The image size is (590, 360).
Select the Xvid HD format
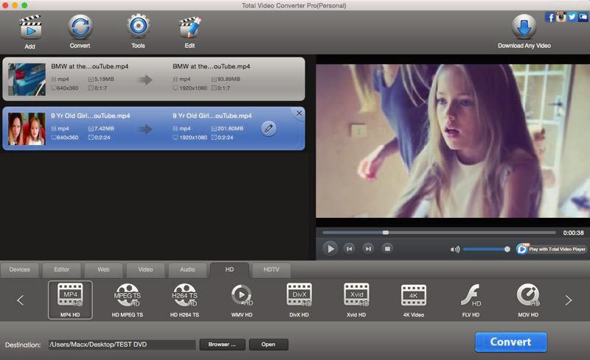tap(356, 300)
